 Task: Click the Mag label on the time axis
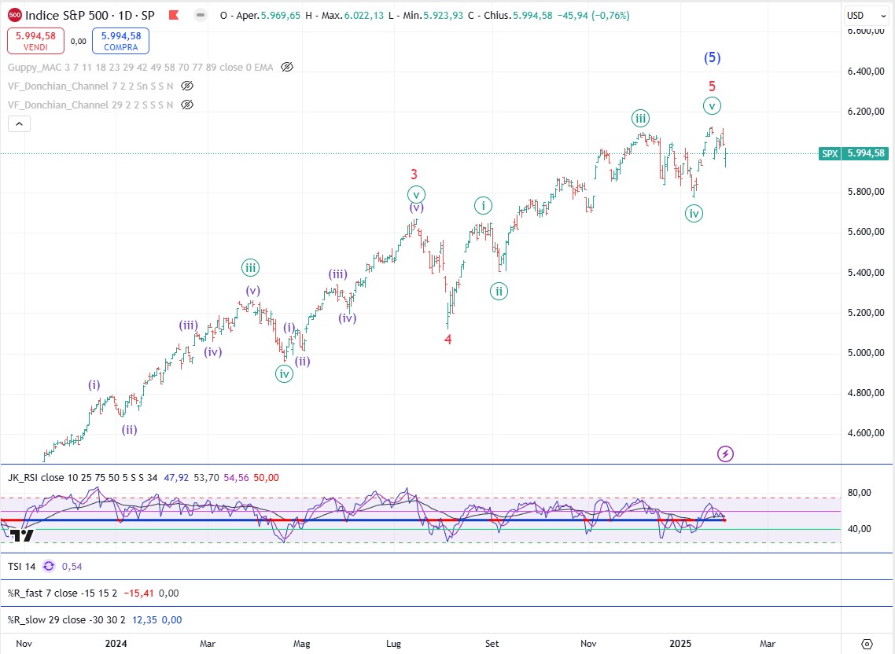[302, 643]
